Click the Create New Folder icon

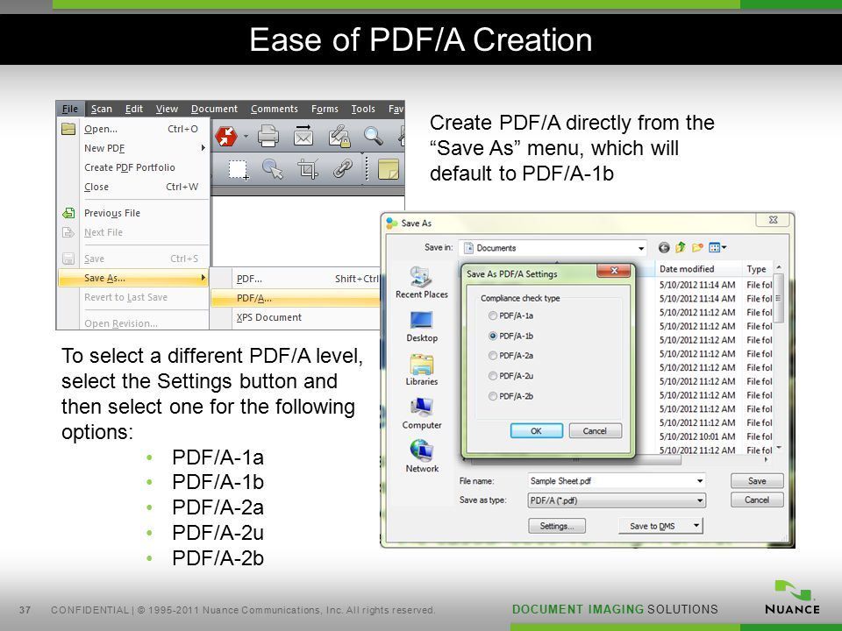pos(697,247)
